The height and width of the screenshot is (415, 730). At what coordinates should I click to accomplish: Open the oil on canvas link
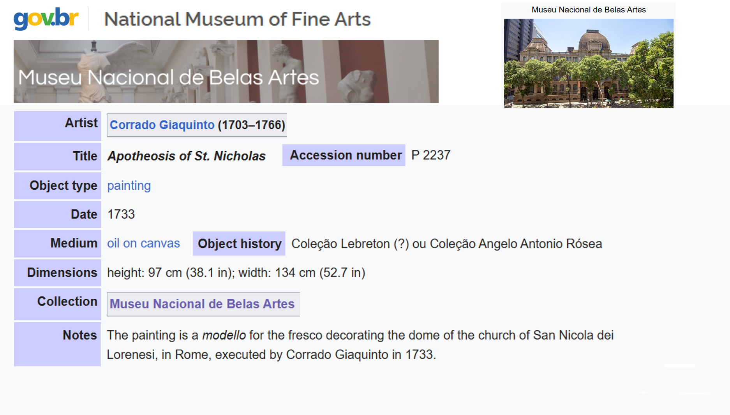point(143,243)
